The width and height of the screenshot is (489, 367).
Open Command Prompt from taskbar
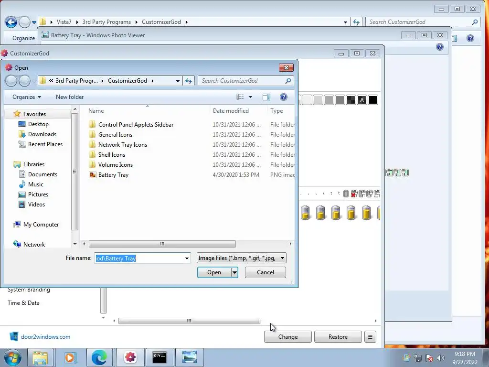159,357
